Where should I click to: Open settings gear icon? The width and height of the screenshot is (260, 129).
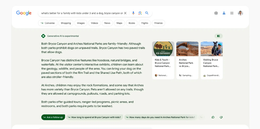(216, 13)
